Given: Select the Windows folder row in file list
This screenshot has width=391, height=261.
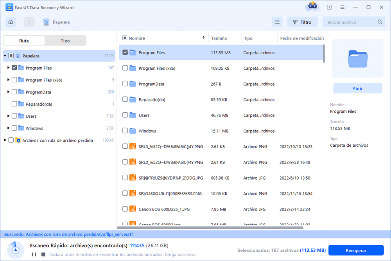Looking at the screenshot, I should click(221, 131).
